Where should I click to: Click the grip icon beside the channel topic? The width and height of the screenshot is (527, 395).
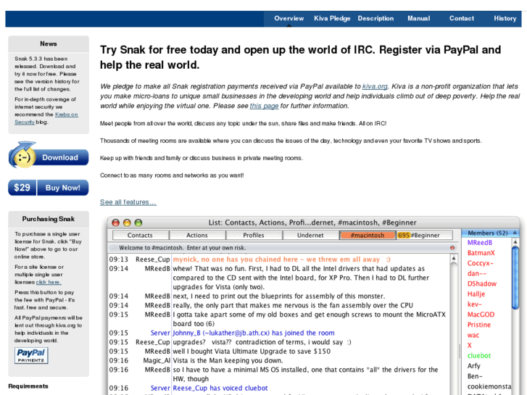tap(114, 248)
